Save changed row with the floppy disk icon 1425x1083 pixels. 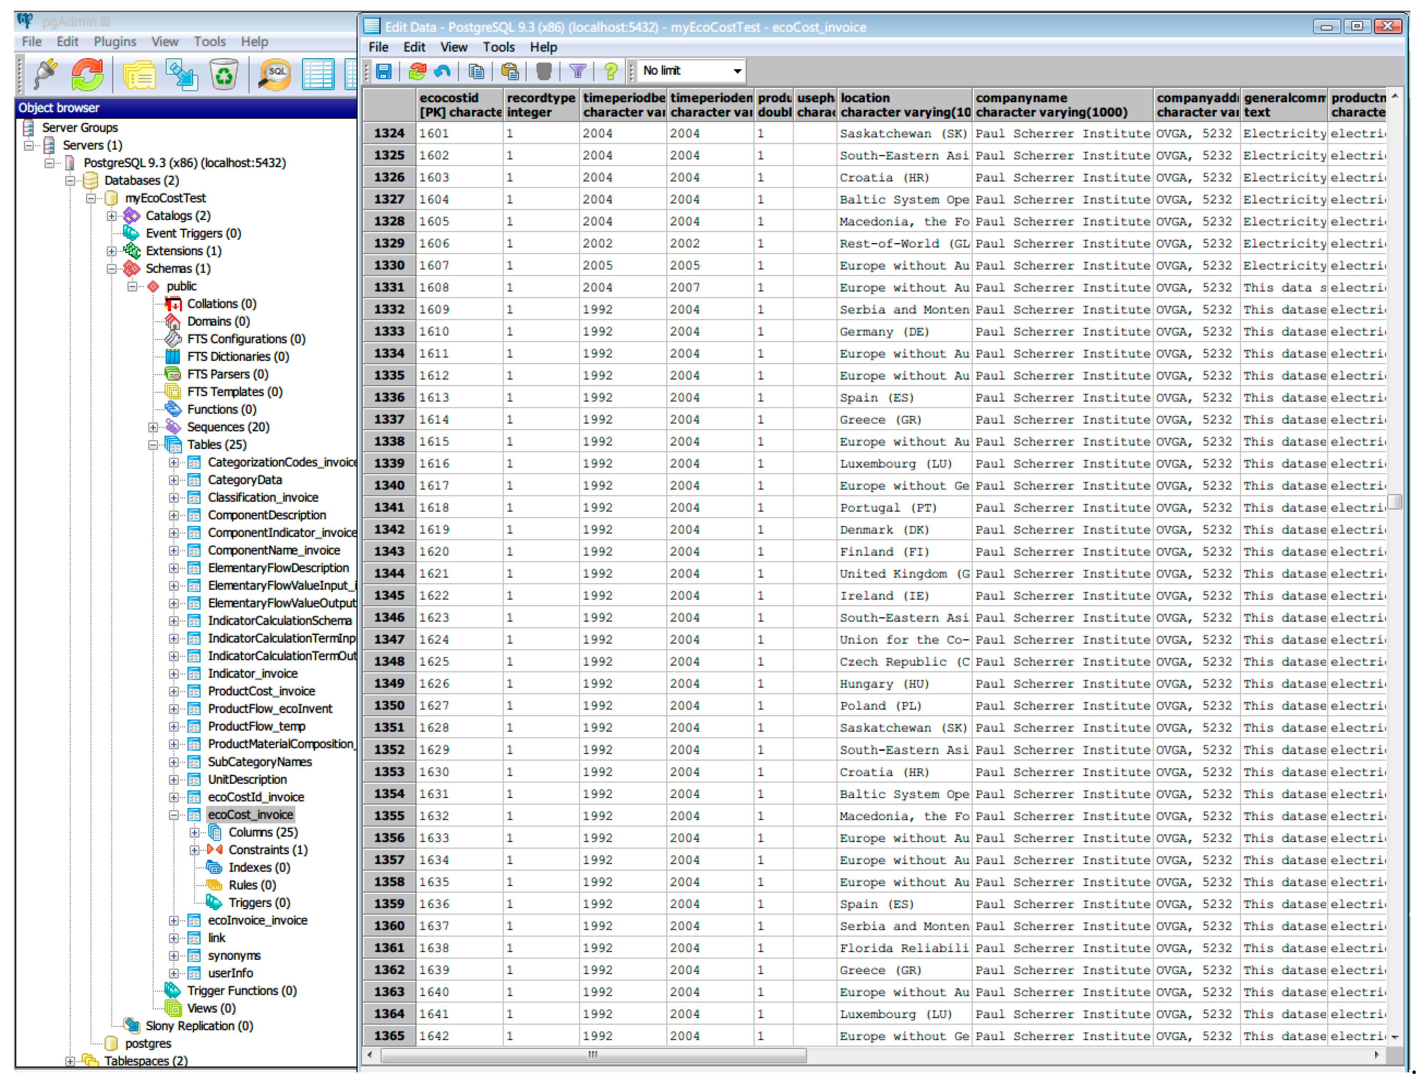point(384,71)
